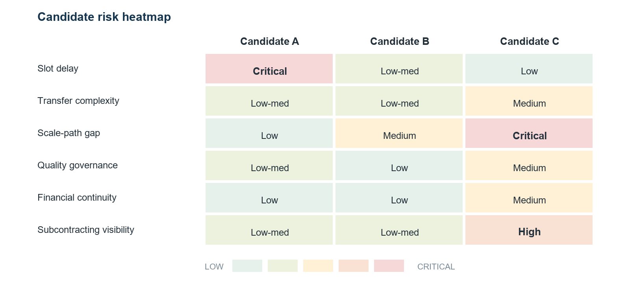Select the Candidate A column header
The width and height of the screenshot is (630, 299).
270,41
